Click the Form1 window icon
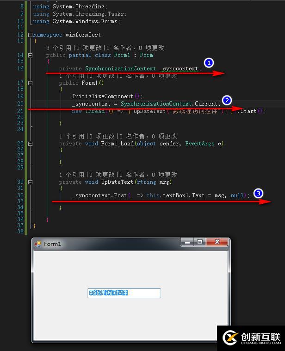Screen dimensions: 285x351 (38, 244)
